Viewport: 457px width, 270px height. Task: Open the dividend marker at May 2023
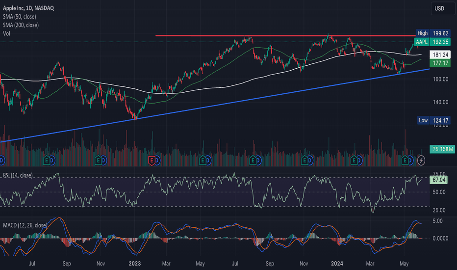tap(208, 160)
